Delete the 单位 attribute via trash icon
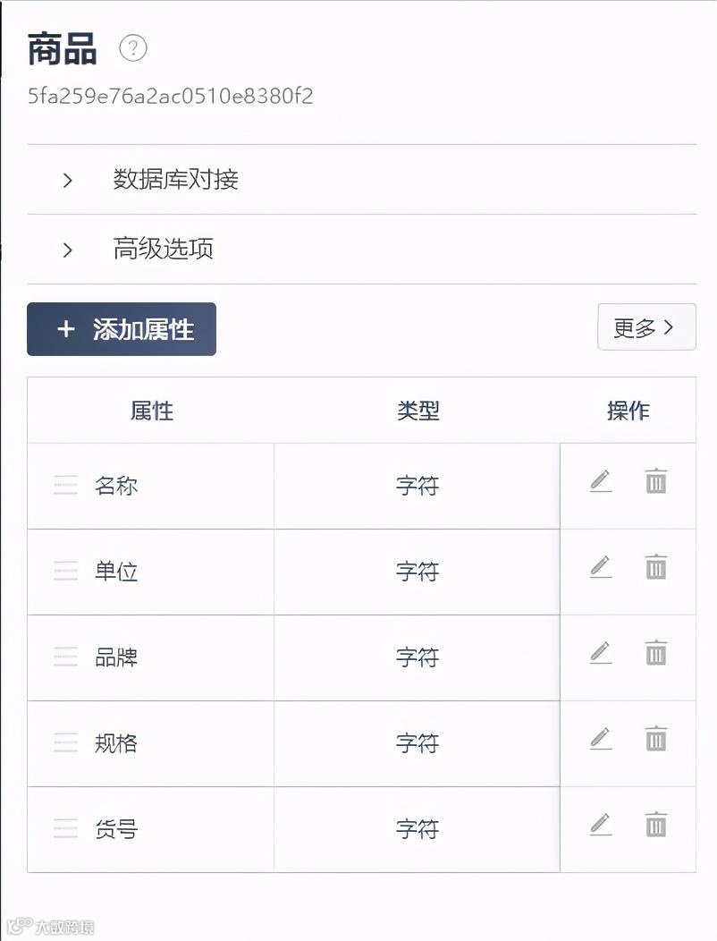The width and height of the screenshot is (717, 941). [x=656, y=567]
